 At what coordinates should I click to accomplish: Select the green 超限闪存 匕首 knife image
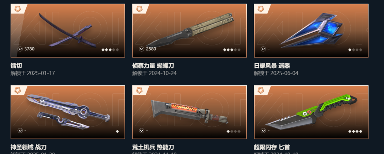pyautogui.click(x=311, y=112)
